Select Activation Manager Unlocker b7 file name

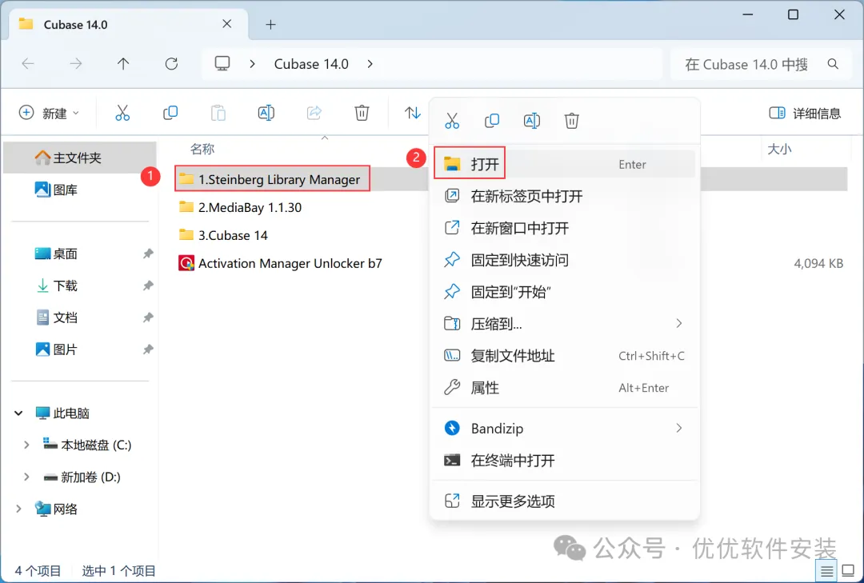click(x=290, y=263)
